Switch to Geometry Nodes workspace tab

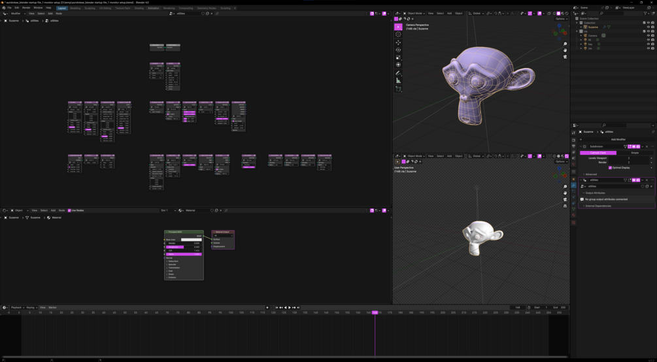[207, 8]
